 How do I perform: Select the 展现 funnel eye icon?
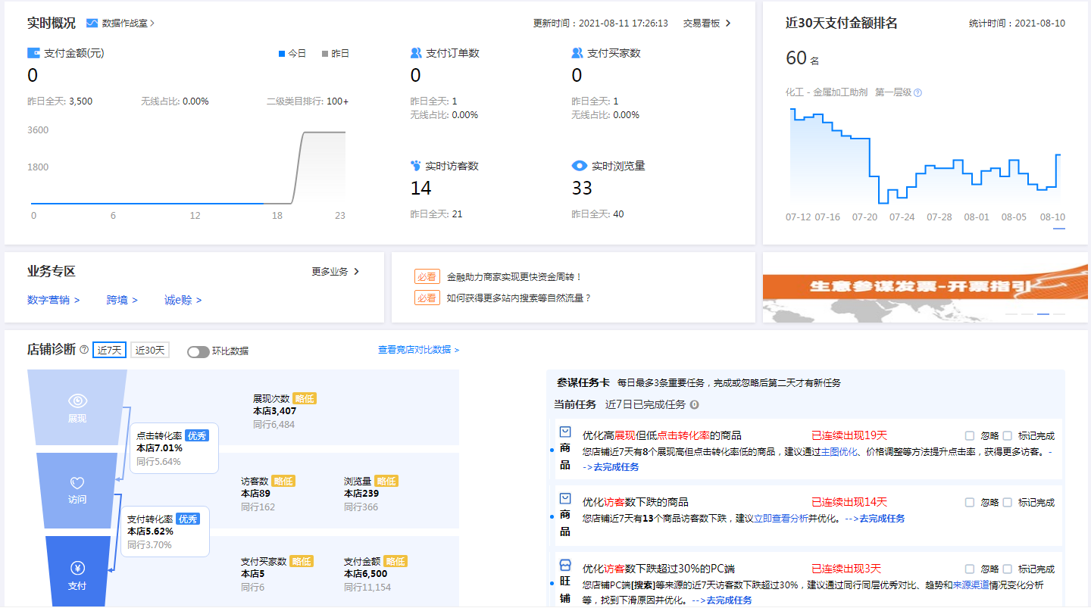click(77, 402)
